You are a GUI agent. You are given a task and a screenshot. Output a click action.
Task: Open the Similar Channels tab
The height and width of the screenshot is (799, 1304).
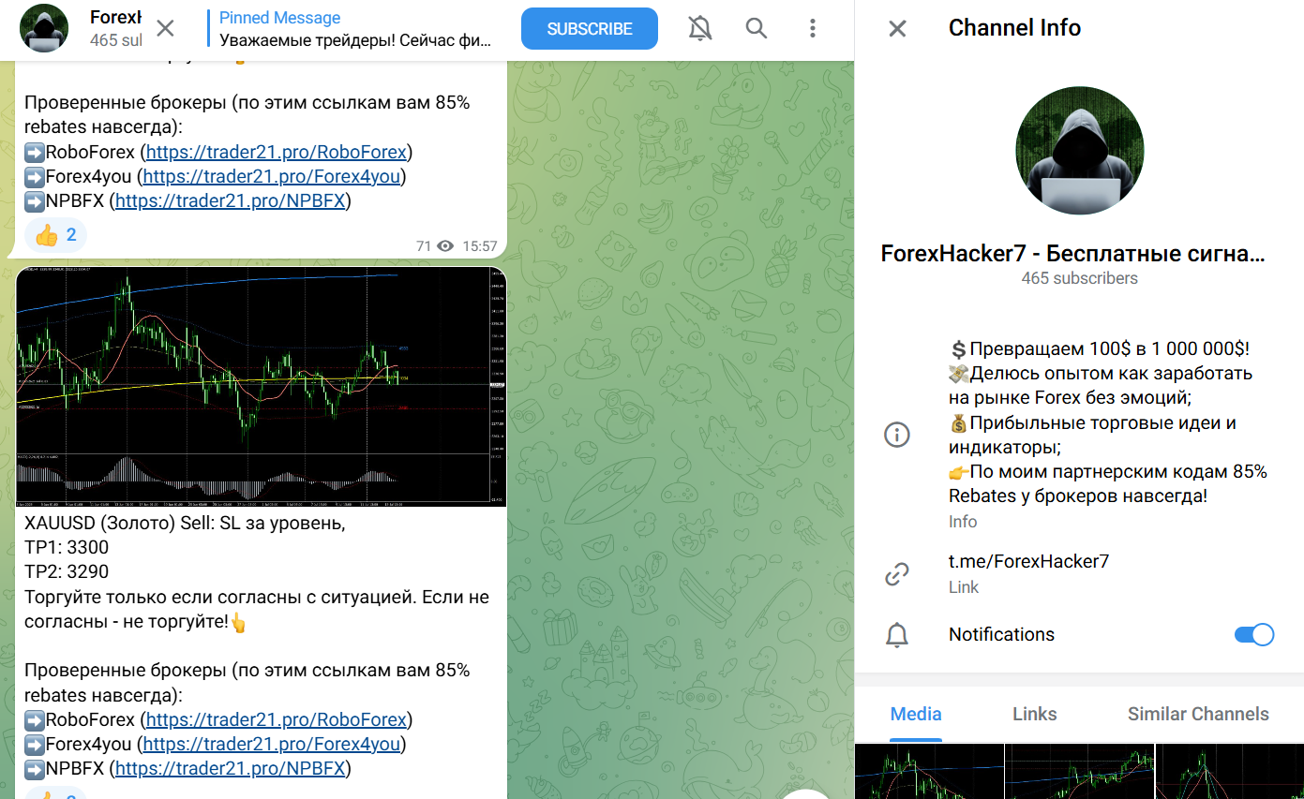[x=1198, y=714]
